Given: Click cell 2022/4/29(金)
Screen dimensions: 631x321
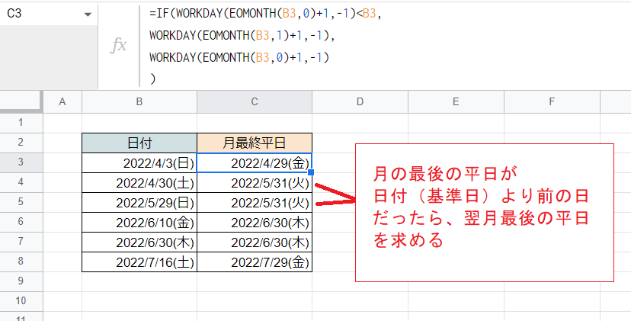Looking at the screenshot, I should click(x=255, y=162).
